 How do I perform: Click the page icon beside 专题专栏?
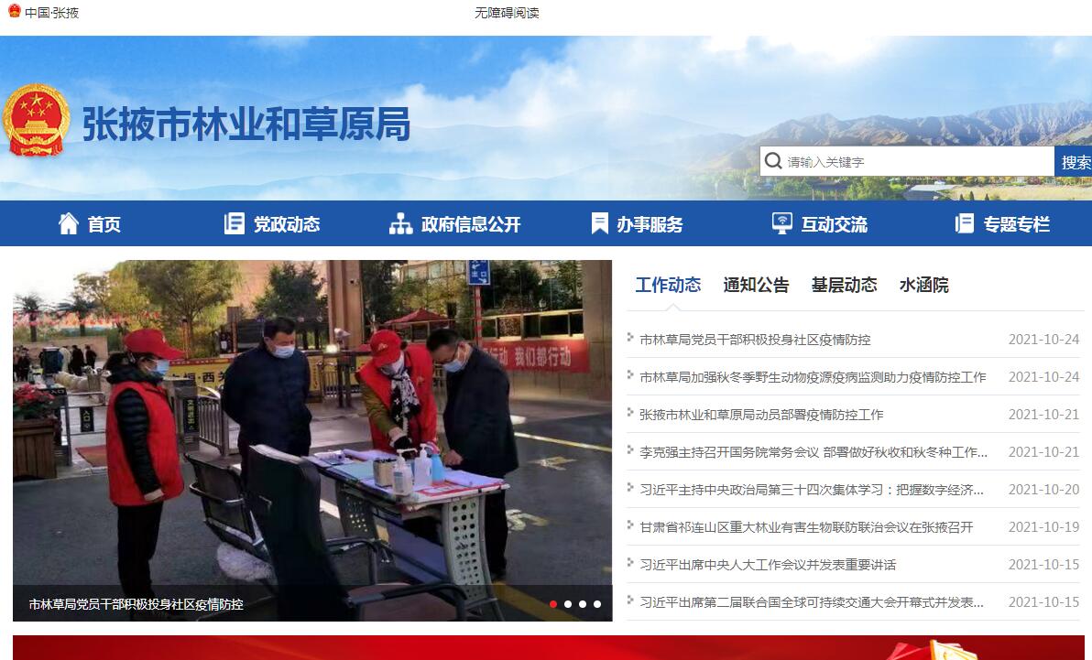pos(964,223)
